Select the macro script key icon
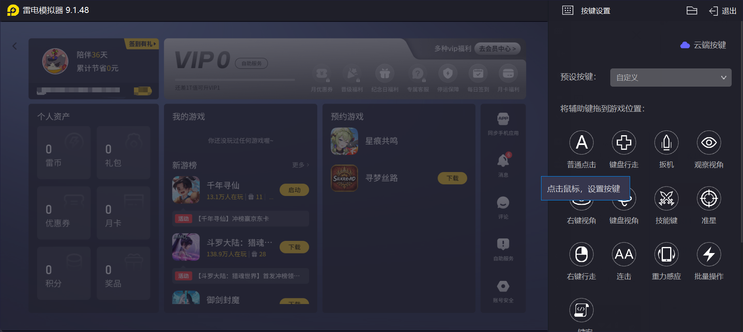The height and width of the screenshot is (332, 743). [582, 310]
